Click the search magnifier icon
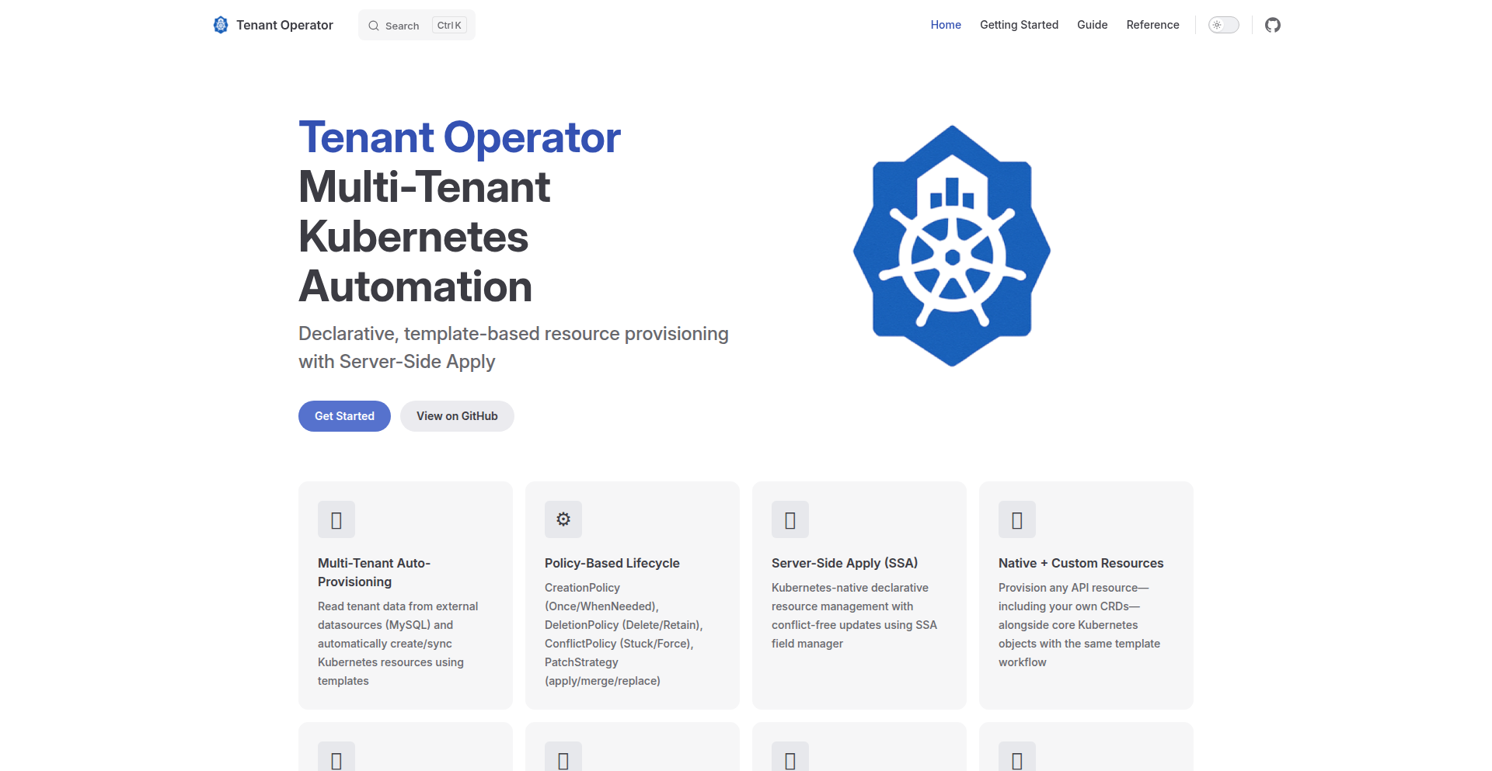The height and width of the screenshot is (771, 1492). [374, 25]
